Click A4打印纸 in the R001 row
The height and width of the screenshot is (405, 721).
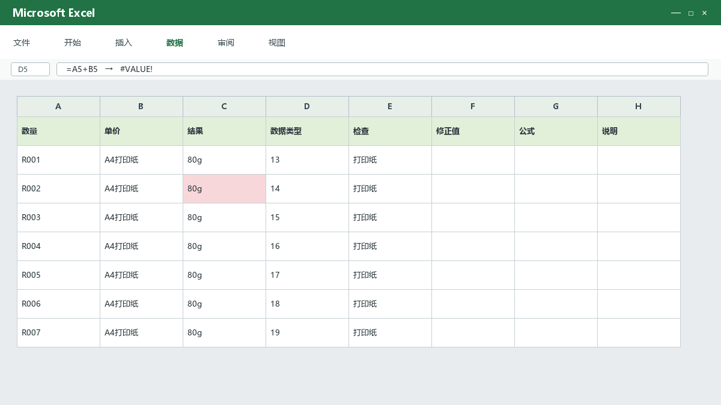point(141,160)
